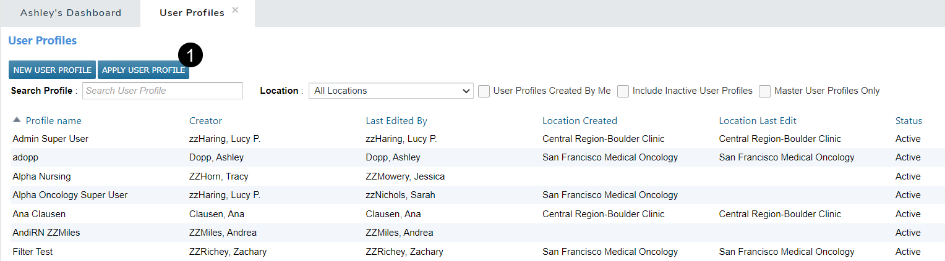945x261 pixels.
Task: Switch to Ashley's Dashboard tab
Action: pos(71,13)
